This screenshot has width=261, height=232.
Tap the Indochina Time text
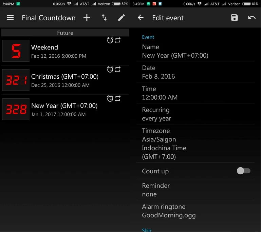click(164, 148)
